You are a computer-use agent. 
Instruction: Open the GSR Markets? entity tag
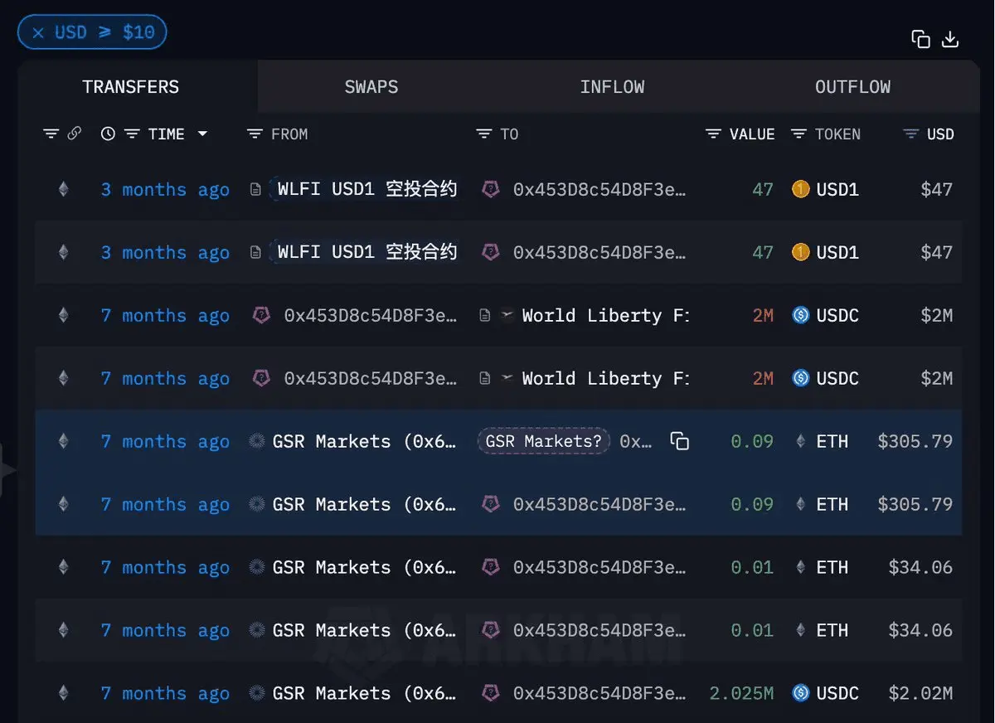tap(544, 441)
